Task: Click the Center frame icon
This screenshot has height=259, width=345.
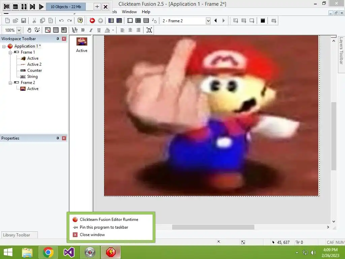Action: (149, 30)
